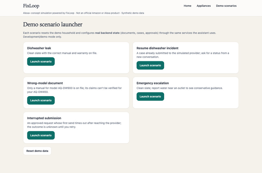Click the 'Resume dishwasher incident' card title

click(157, 48)
